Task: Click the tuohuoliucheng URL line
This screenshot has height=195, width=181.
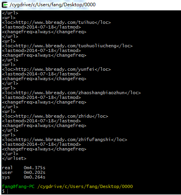Action: [67, 46]
